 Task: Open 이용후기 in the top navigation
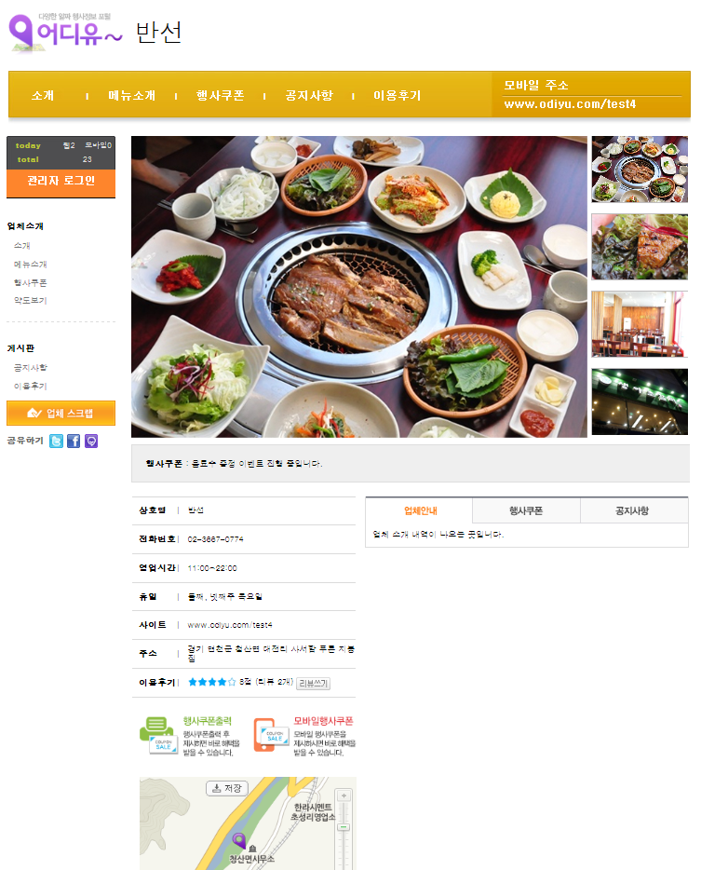click(397, 95)
